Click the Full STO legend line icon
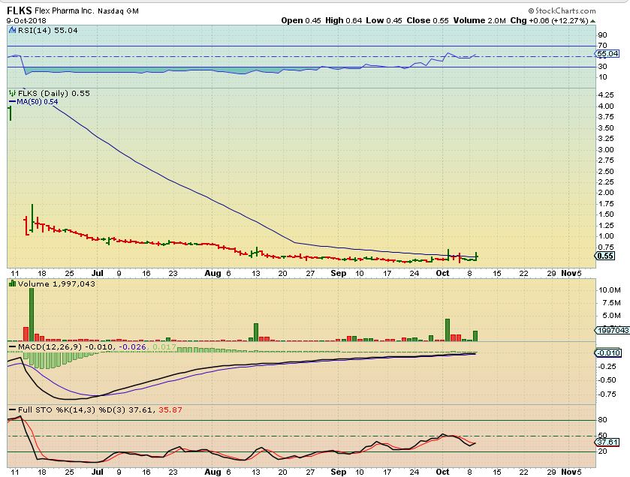 (x=10, y=409)
